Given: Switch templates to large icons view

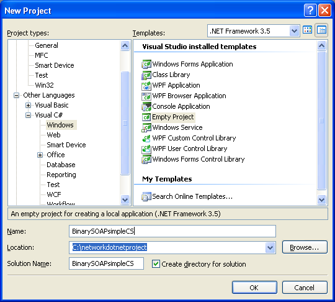Looking at the screenshot, I should coord(308,30).
